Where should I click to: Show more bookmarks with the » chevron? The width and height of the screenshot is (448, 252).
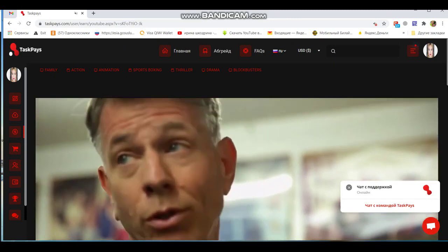(404, 33)
